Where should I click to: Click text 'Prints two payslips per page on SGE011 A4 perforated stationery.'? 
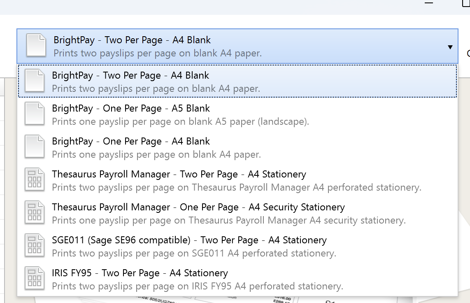pyautogui.click(x=194, y=253)
